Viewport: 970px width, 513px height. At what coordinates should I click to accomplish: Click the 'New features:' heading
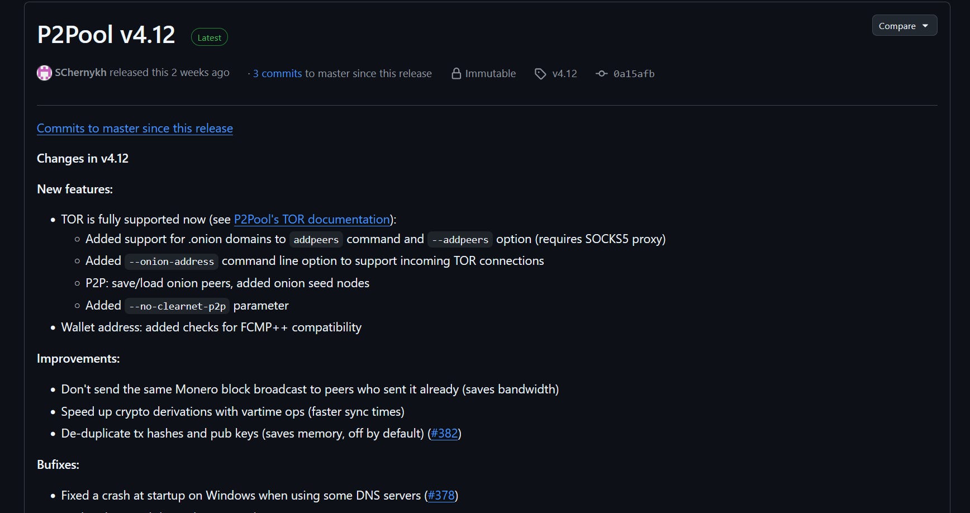click(x=75, y=189)
